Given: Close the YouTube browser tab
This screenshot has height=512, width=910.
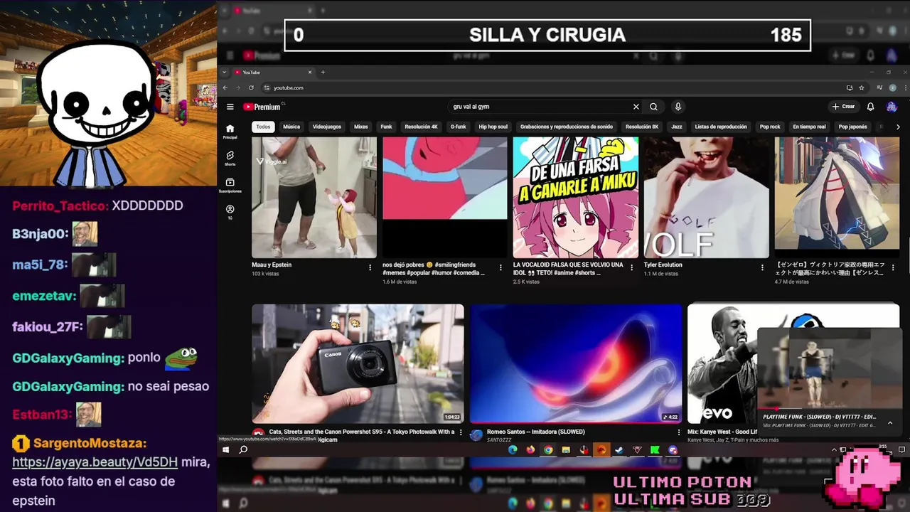Looking at the screenshot, I should (x=310, y=72).
